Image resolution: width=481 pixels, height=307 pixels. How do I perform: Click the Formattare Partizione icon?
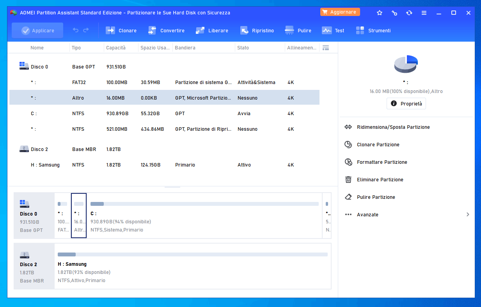[x=348, y=162]
